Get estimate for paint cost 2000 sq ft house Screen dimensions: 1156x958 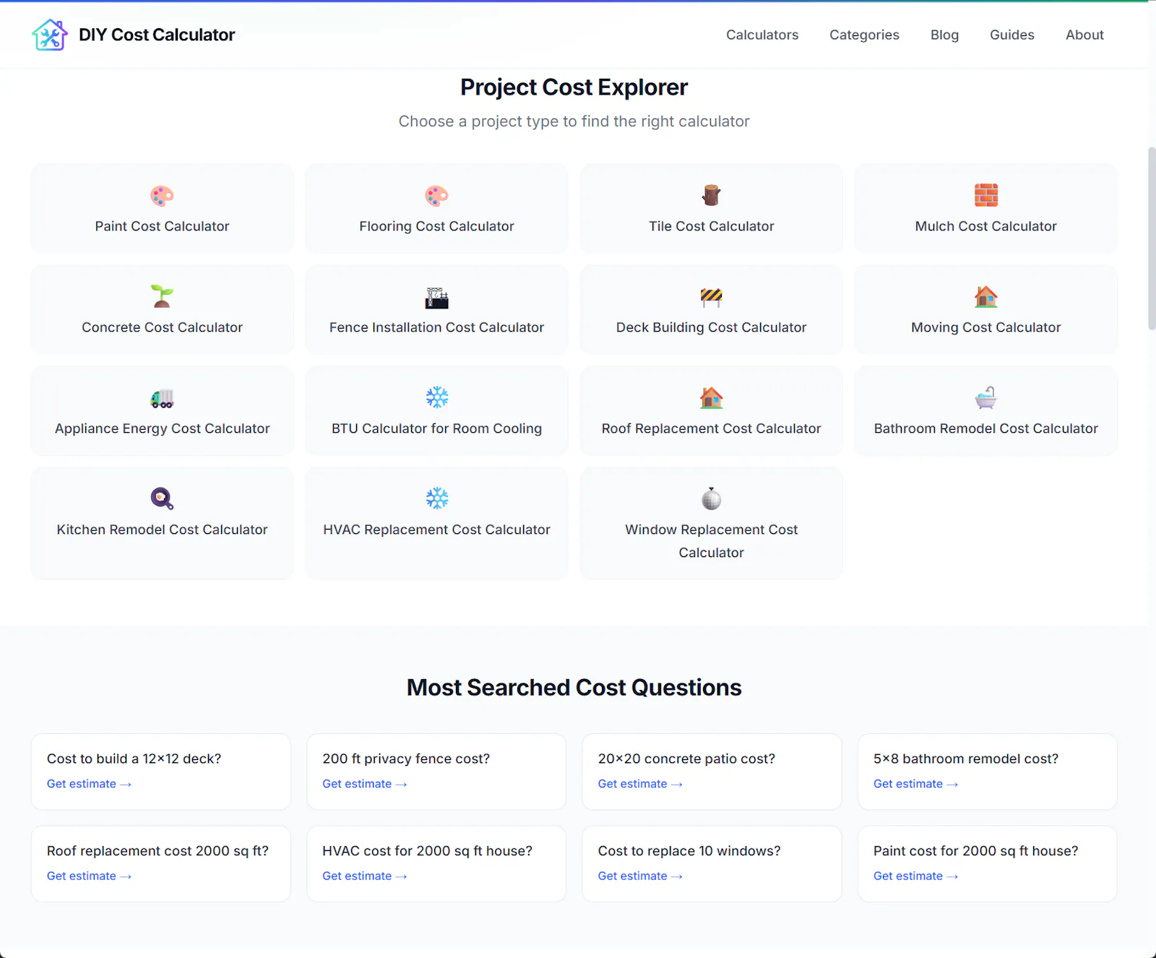[915, 876]
